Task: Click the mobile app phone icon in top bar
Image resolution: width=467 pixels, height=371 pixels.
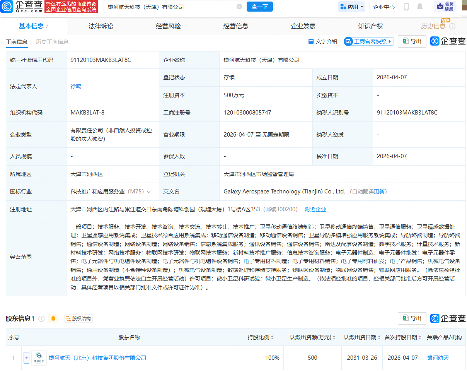Action: [x=406, y=7]
